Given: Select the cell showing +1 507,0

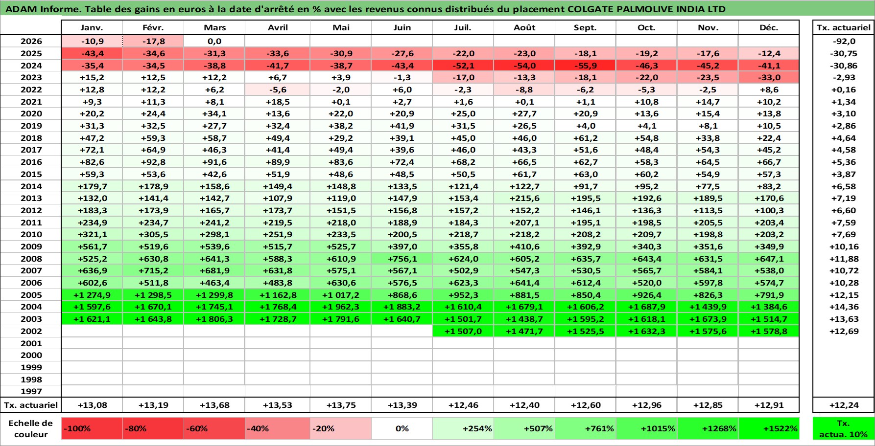Looking at the screenshot, I should tap(463, 331).
